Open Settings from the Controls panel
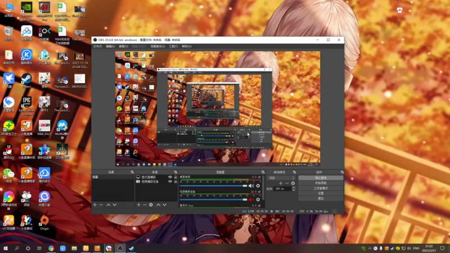 coord(321,193)
